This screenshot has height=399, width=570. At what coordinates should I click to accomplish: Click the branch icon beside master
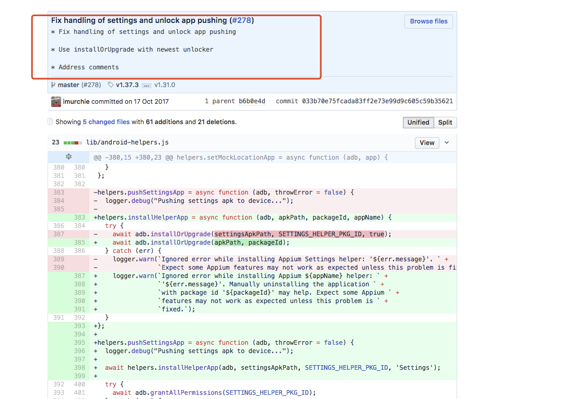[x=53, y=85]
